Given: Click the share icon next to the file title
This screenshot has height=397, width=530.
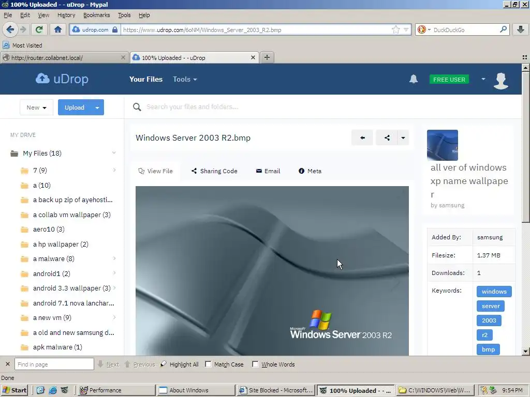Looking at the screenshot, I should point(387,138).
